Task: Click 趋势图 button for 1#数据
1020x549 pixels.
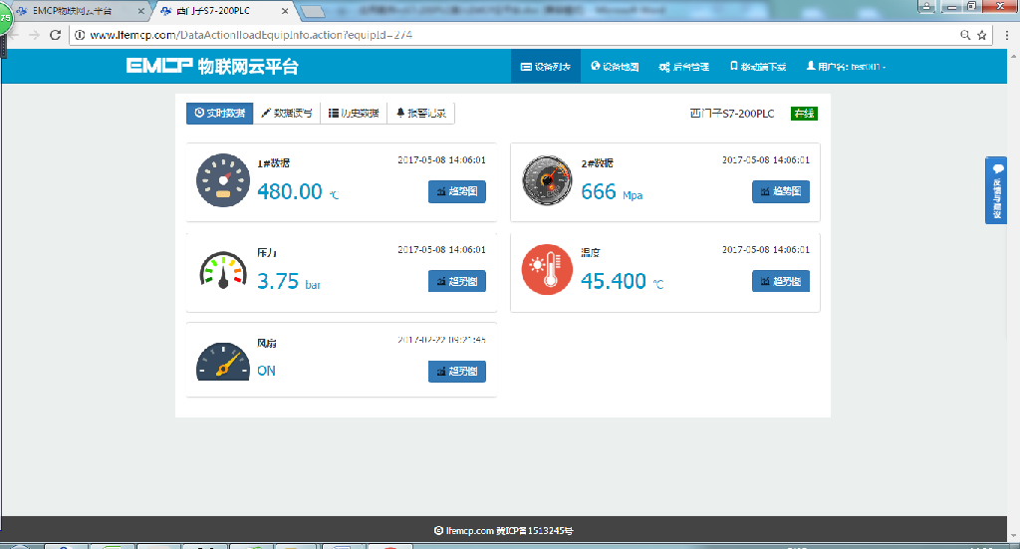Action: (457, 191)
